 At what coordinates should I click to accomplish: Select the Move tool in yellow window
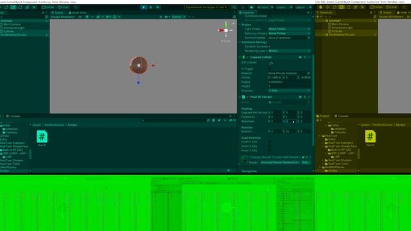tap(328, 7)
